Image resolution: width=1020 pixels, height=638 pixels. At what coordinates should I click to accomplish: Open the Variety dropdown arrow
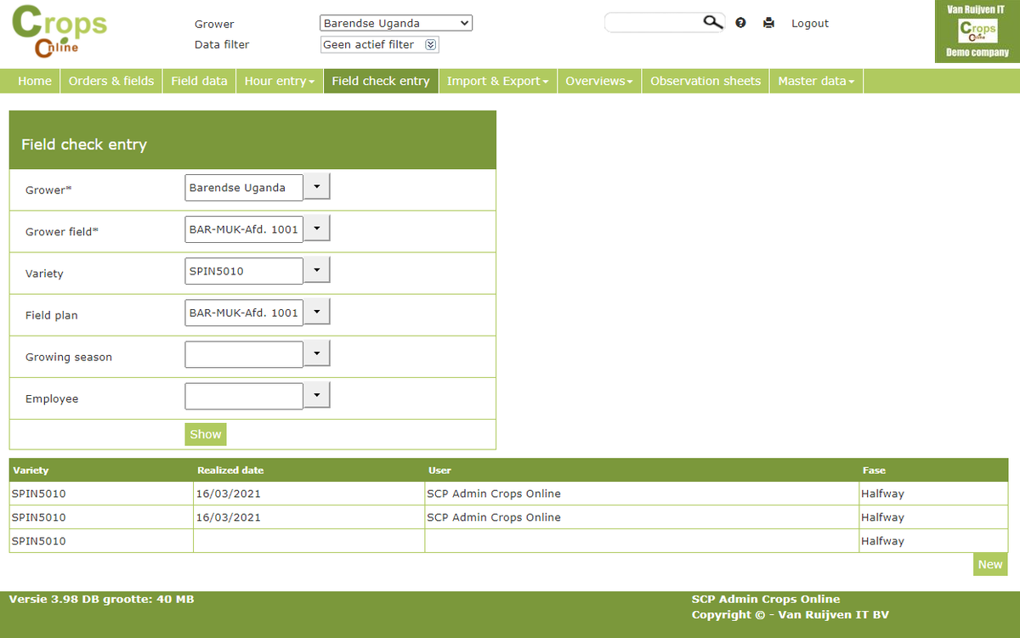[317, 270]
